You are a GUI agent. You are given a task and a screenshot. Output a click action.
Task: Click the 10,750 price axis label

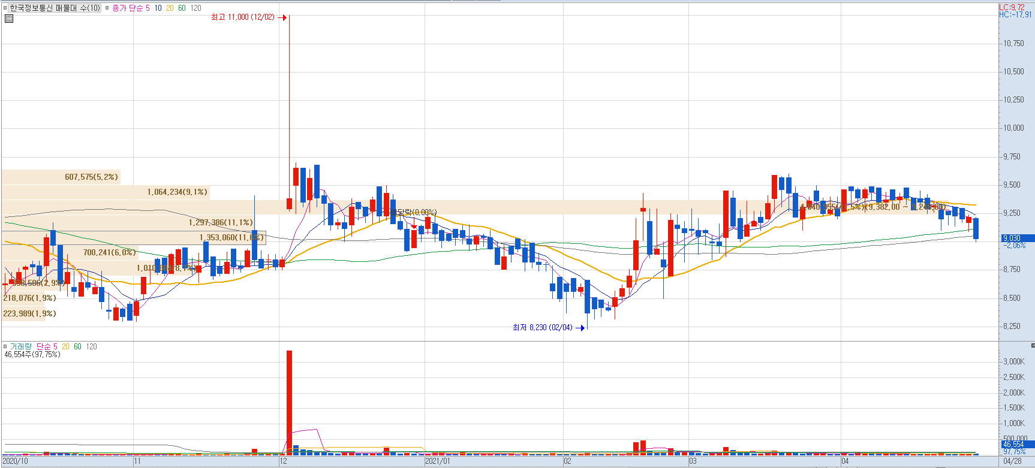[x=1013, y=43]
